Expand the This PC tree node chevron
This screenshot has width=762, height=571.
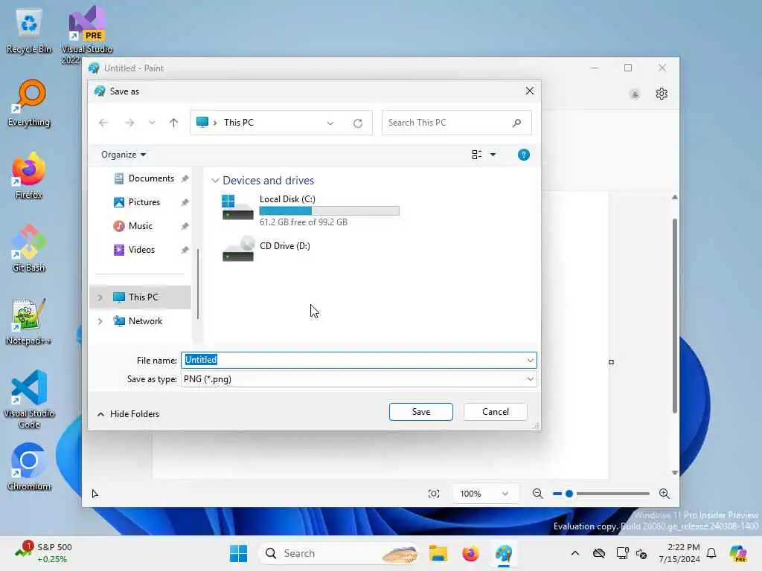[100, 297]
